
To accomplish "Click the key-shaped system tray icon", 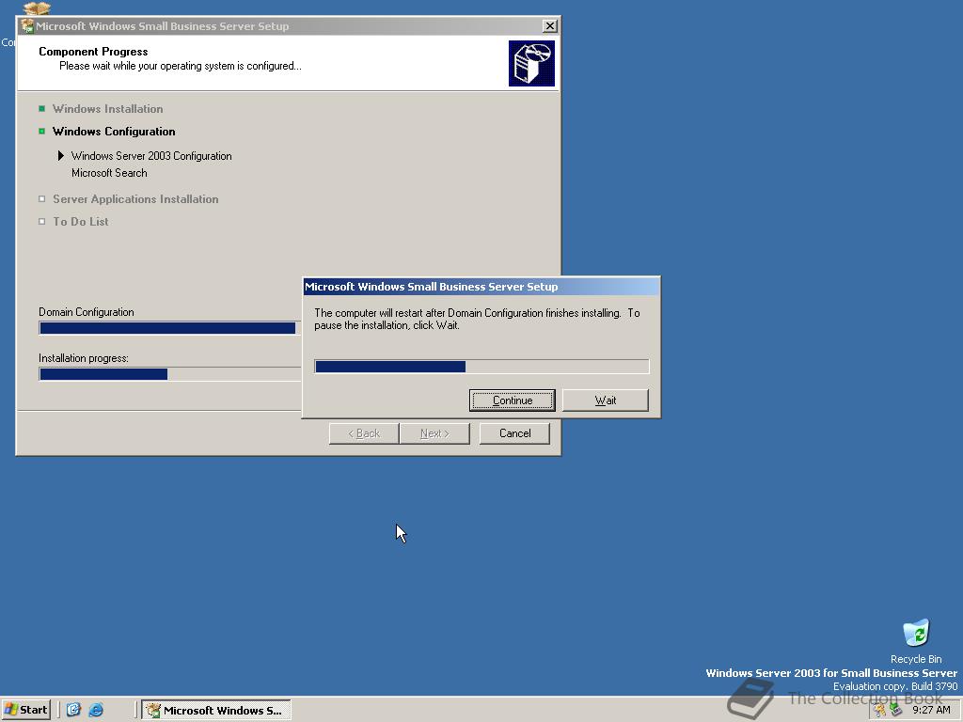I will coord(880,711).
